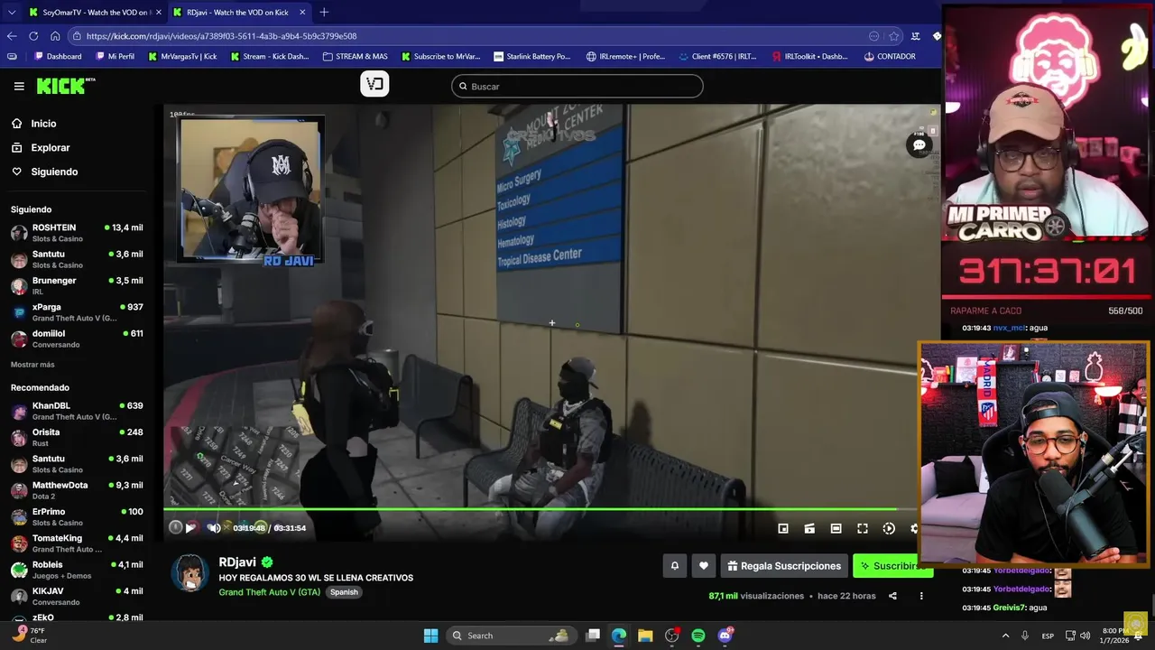The width and height of the screenshot is (1155, 650).
Task: Open a new browser tab
Action: pos(324,12)
